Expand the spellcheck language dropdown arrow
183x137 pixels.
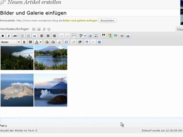[x=85, y=36]
